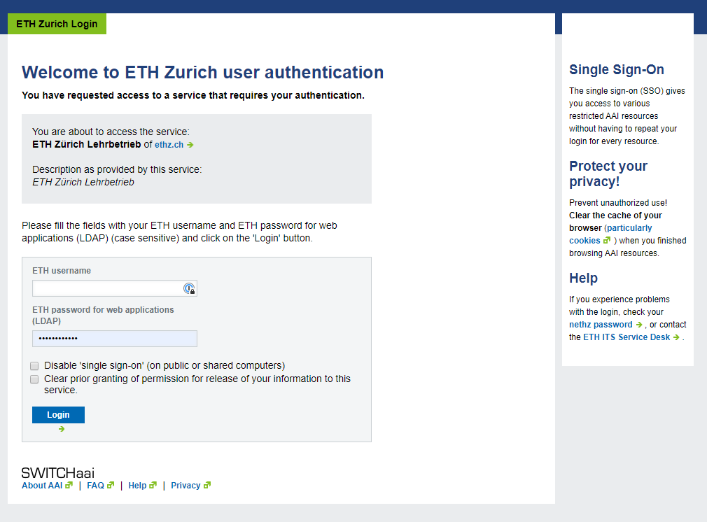
Task: Click the green arrow next to ethz.ch
Action: tap(190, 145)
